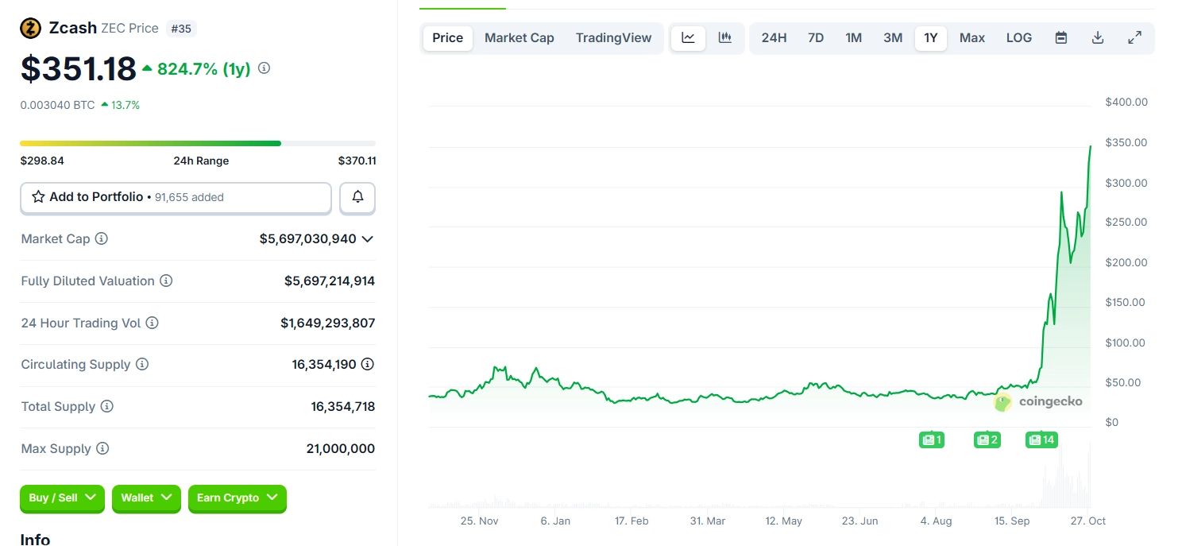Download the chart data
This screenshot has width=1182, height=546.
pyautogui.click(x=1098, y=38)
